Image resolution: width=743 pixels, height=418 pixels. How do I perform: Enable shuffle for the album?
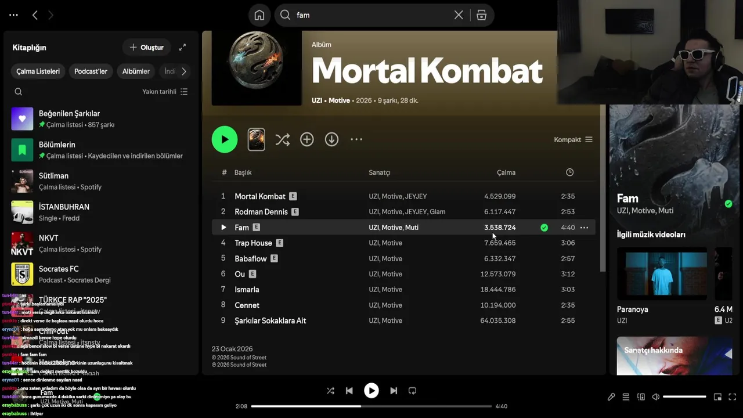click(x=282, y=139)
